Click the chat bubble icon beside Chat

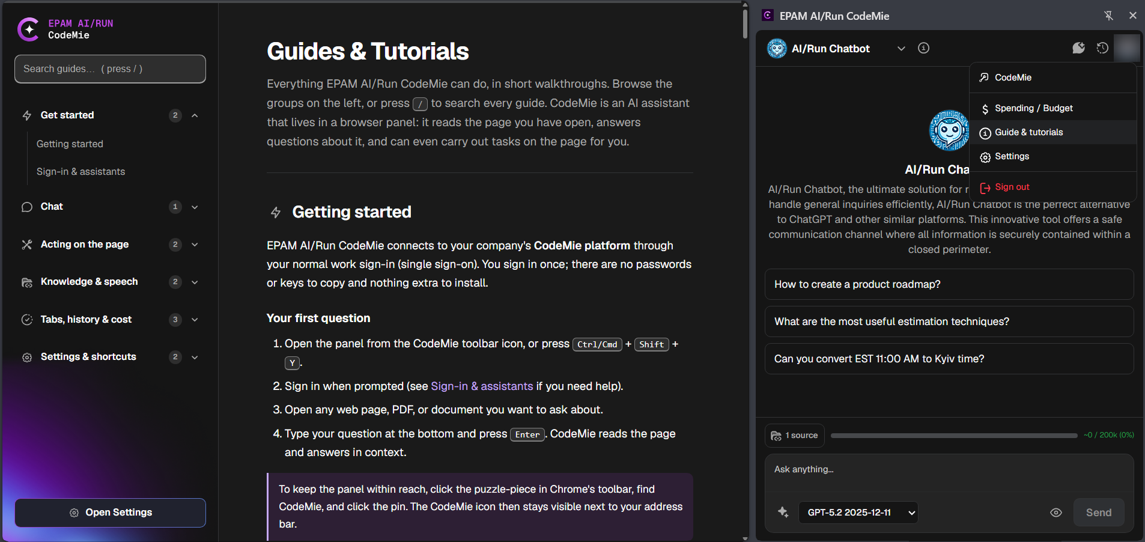[x=27, y=207]
